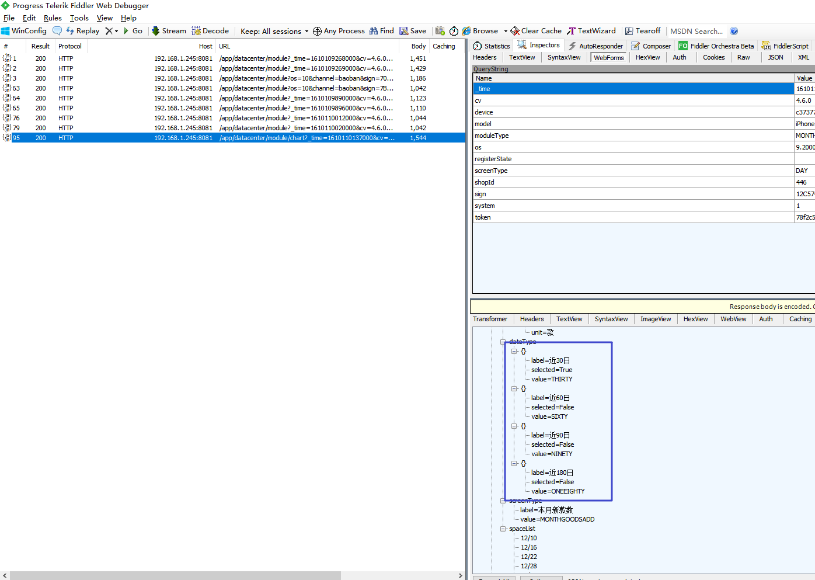Viewport: 815px width, 580px height.
Task: Click the MSDN Search input field
Action: [x=696, y=32]
